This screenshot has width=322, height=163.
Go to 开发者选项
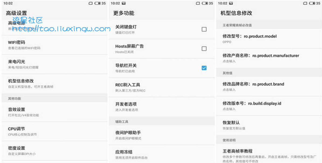(162, 106)
